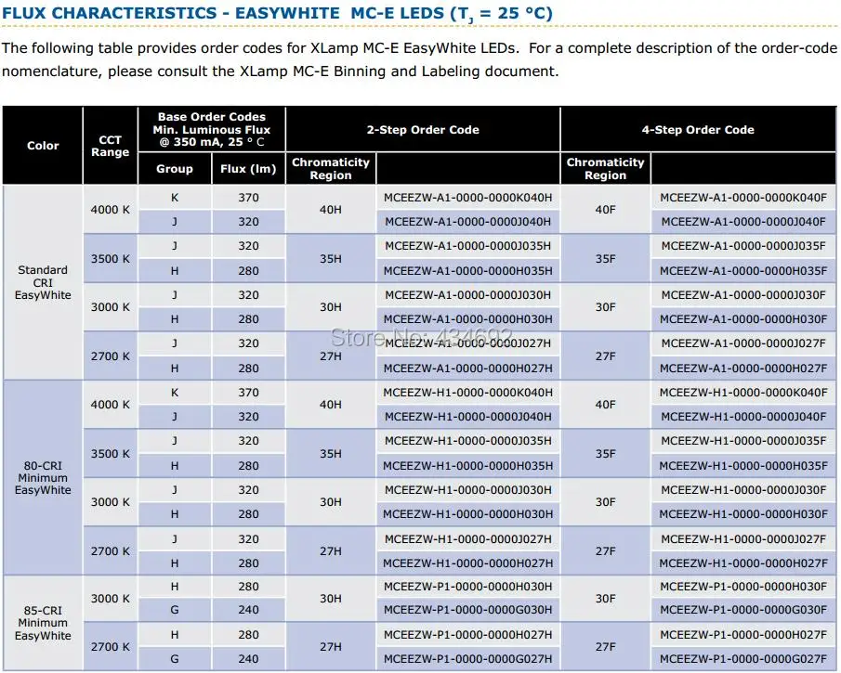
Task: Click the '4-Step Order Code' column header
Action: [698, 130]
